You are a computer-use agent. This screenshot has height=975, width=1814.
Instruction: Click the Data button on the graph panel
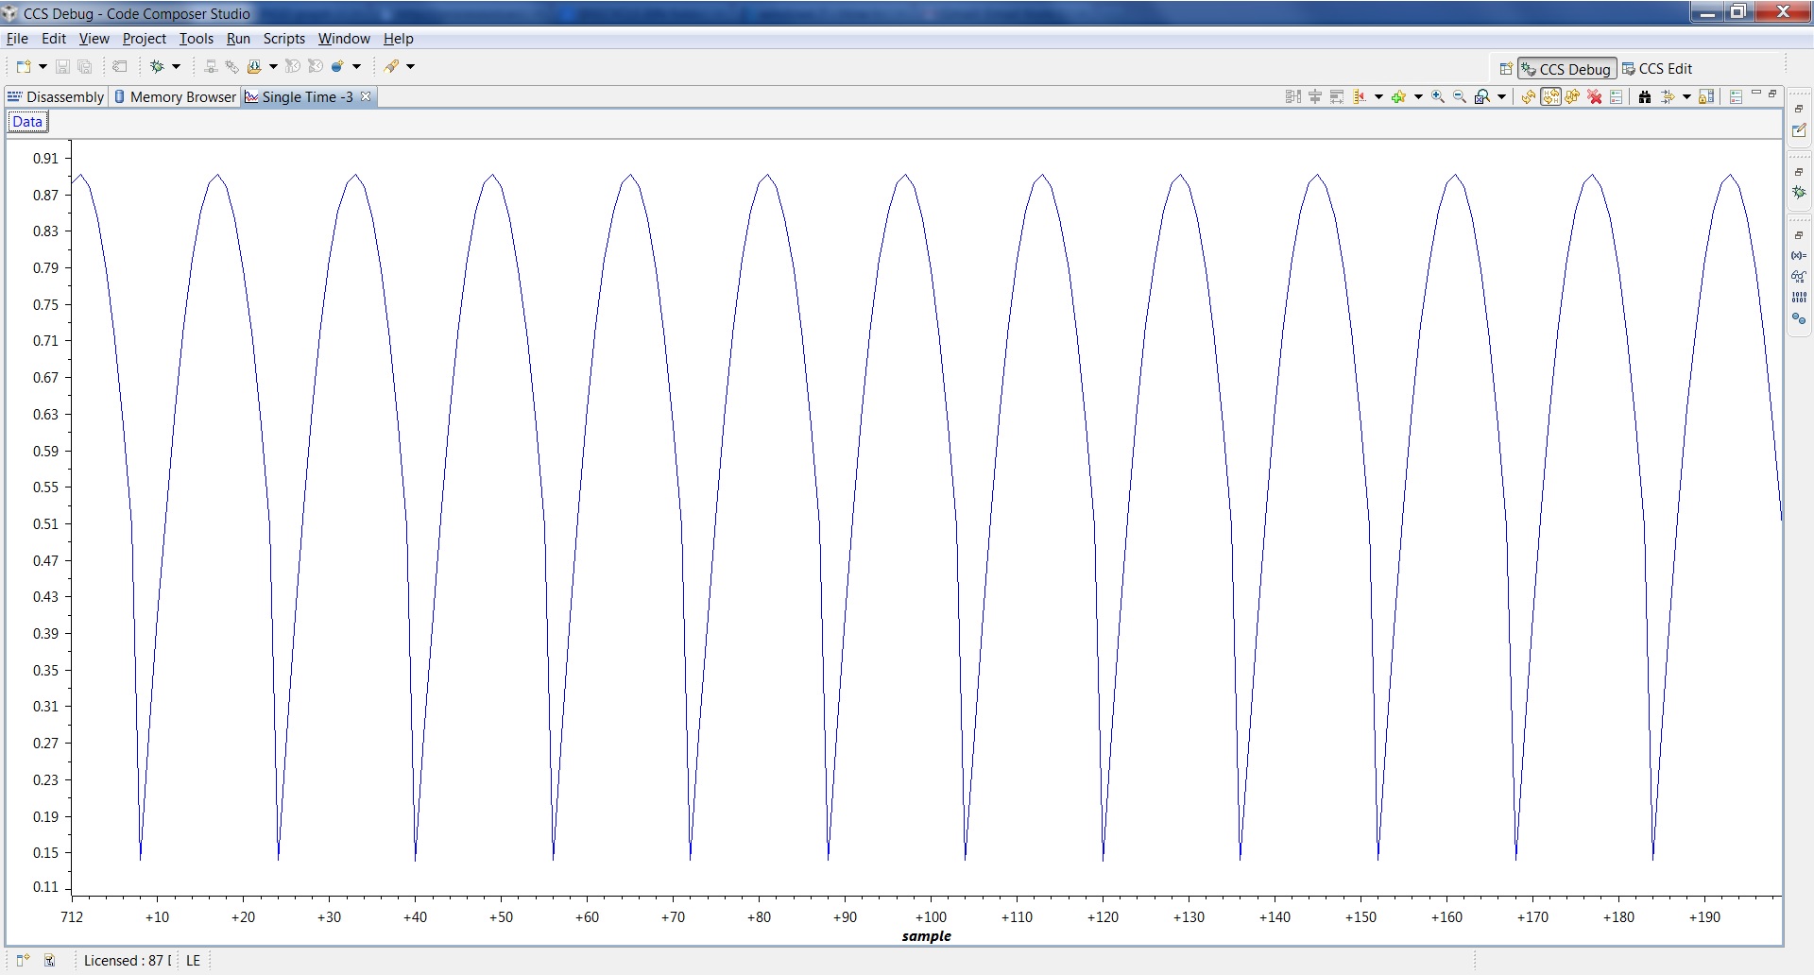tap(26, 121)
